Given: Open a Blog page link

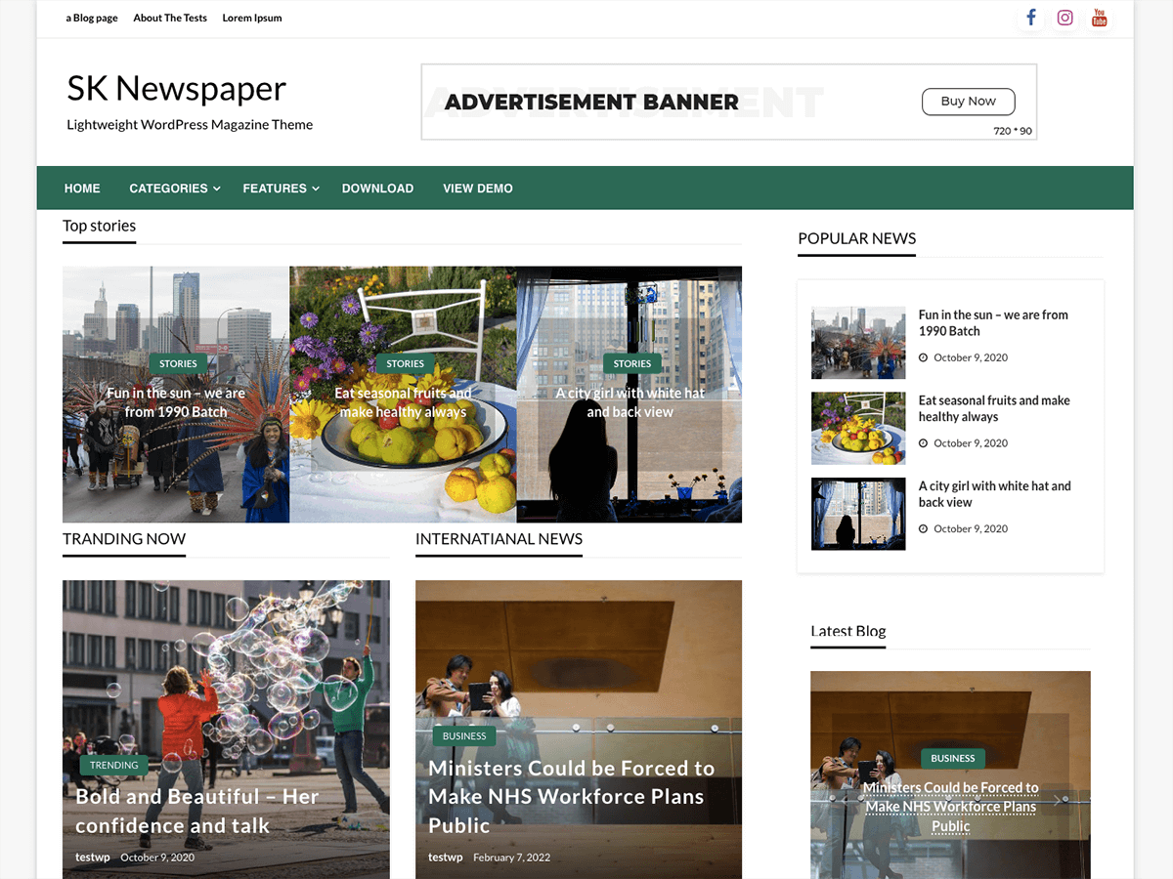Looking at the screenshot, I should (91, 18).
